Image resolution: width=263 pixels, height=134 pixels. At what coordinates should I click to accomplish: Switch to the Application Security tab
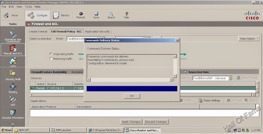97,32
